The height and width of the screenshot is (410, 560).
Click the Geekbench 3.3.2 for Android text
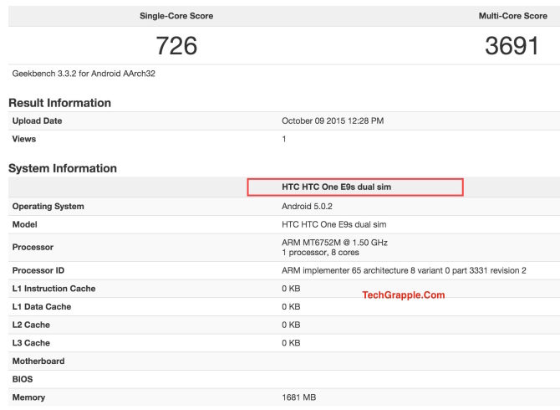click(84, 74)
